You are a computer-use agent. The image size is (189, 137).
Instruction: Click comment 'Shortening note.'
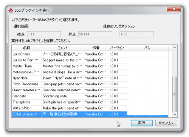click(55, 96)
